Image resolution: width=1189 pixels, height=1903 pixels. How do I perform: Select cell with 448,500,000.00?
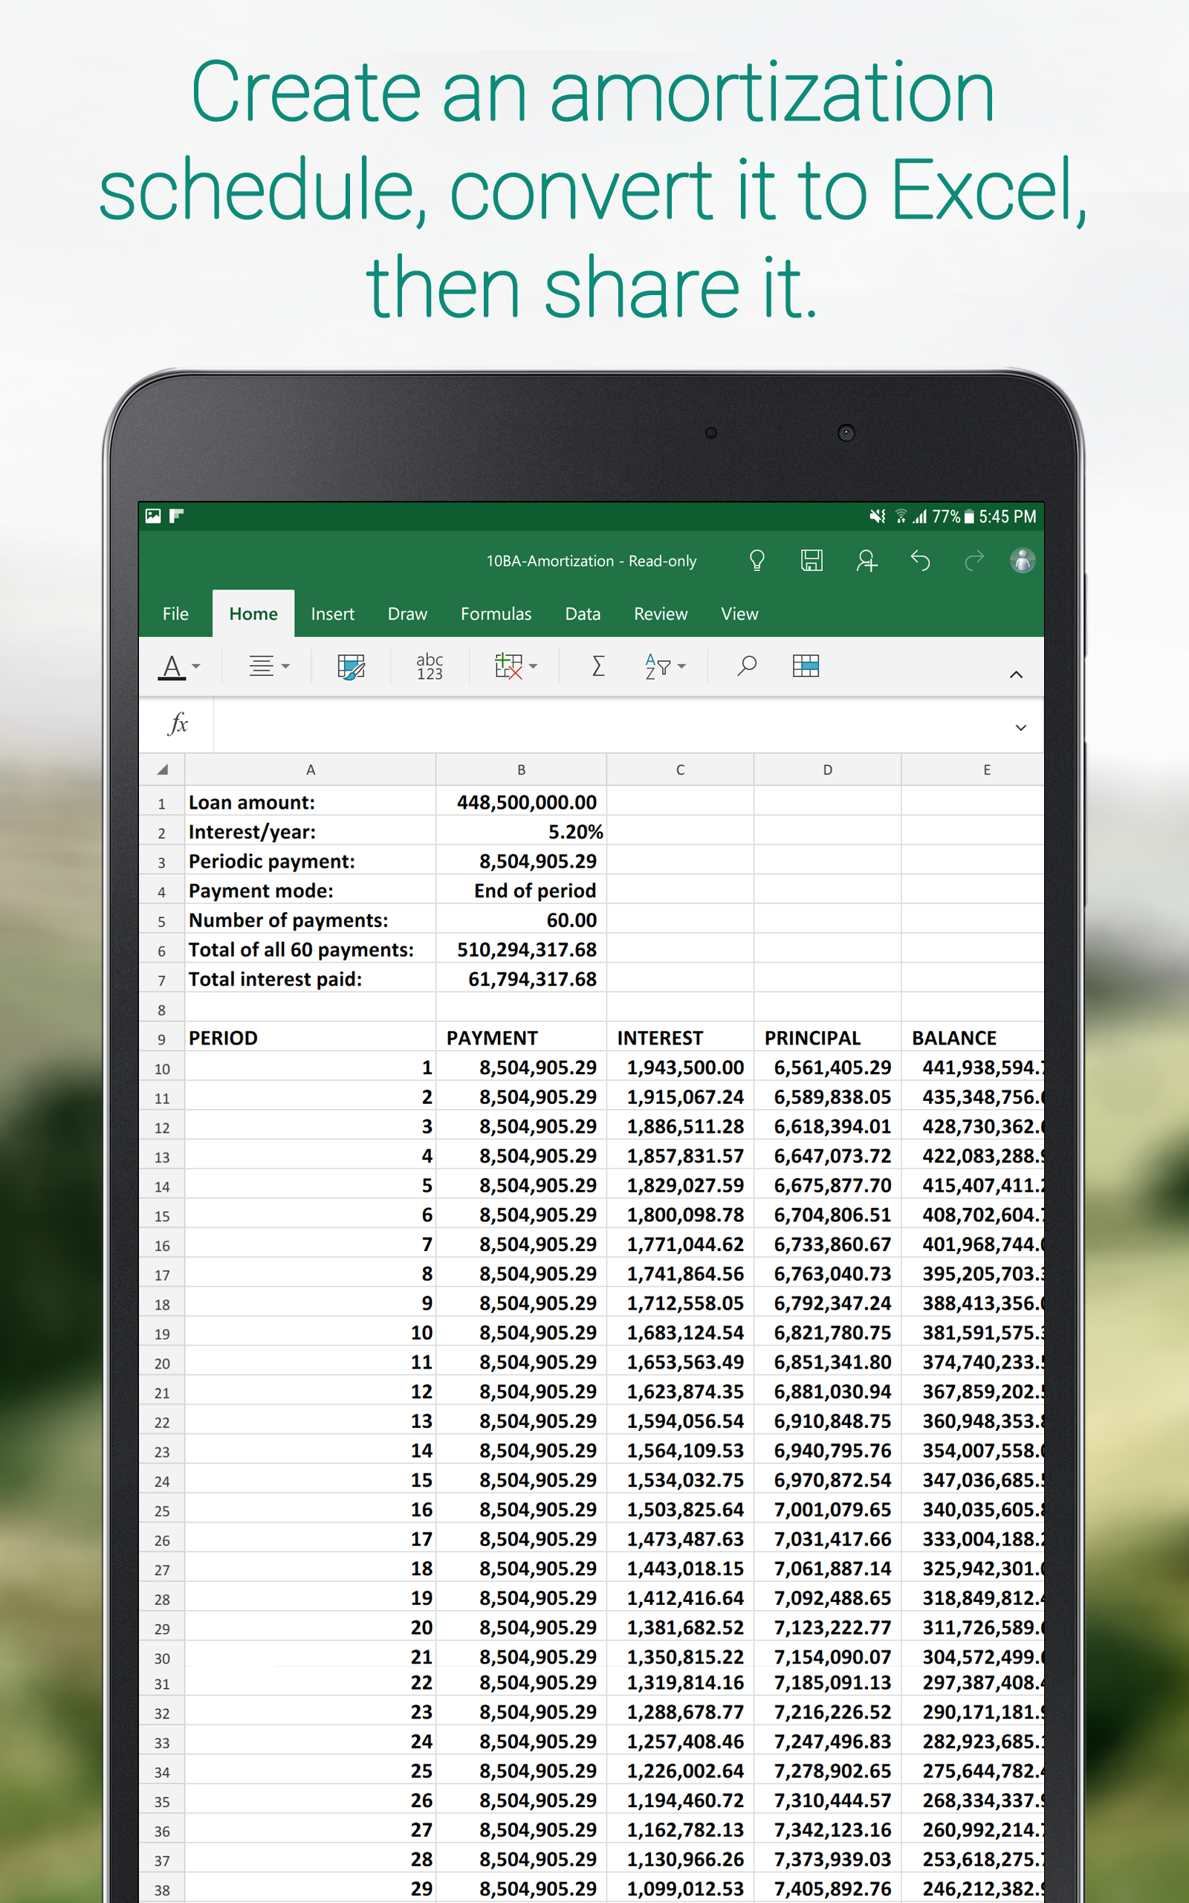(522, 802)
